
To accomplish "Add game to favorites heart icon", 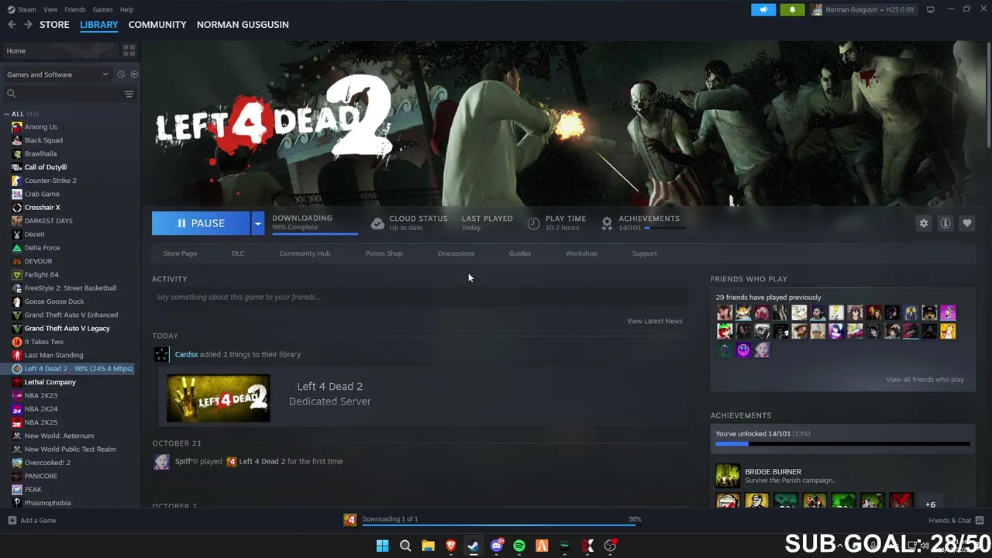I will pyautogui.click(x=966, y=223).
